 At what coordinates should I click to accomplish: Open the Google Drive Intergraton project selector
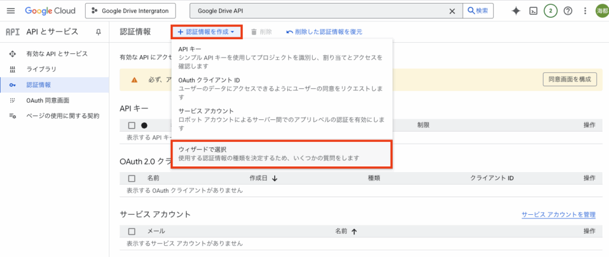[134, 11]
